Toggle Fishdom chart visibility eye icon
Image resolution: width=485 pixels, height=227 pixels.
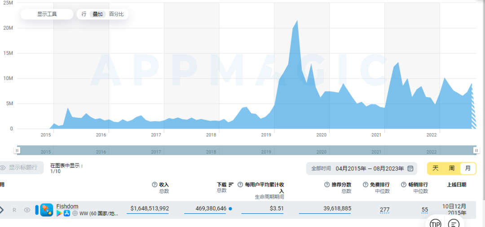(27, 210)
